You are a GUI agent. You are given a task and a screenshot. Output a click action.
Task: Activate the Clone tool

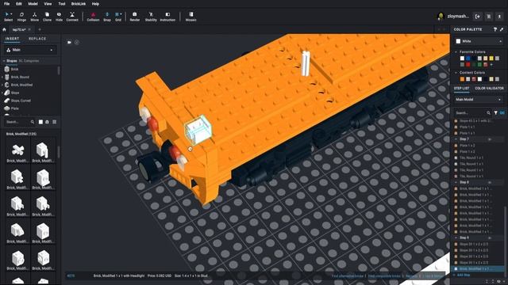coord(47,17)
